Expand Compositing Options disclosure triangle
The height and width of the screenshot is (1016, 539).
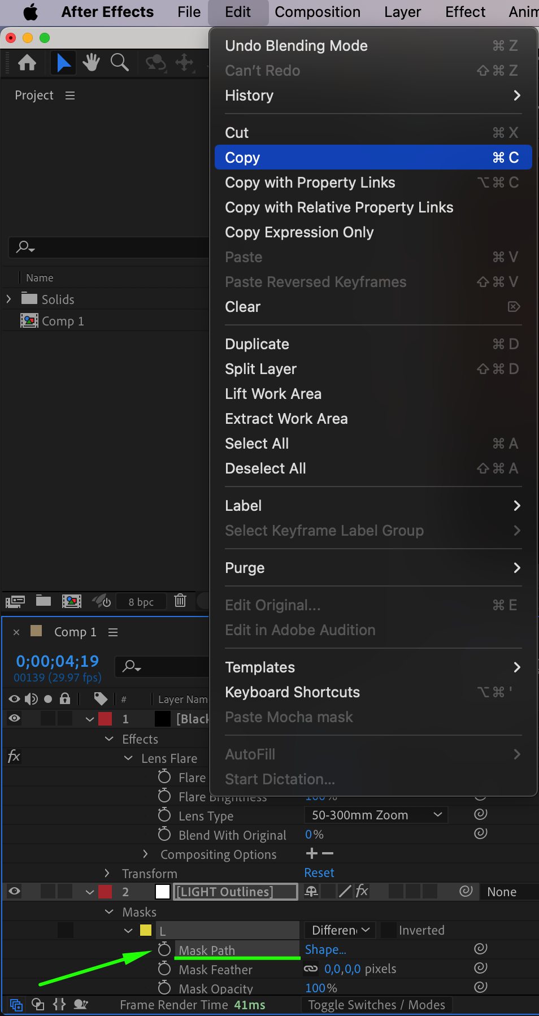point(145,854)
